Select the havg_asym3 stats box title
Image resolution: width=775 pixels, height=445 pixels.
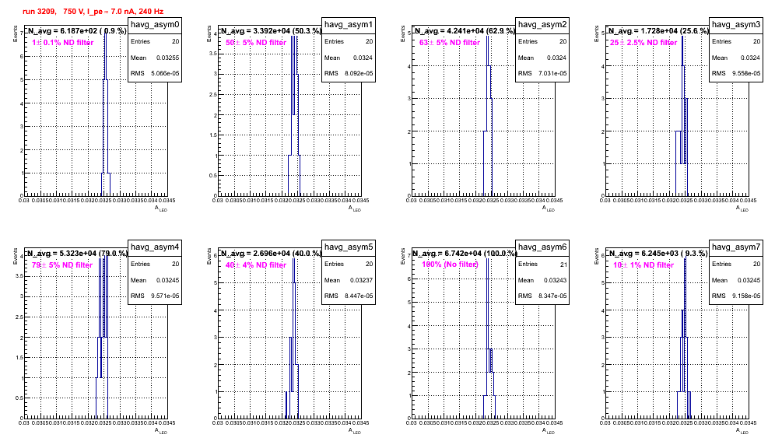click(736, 25)
